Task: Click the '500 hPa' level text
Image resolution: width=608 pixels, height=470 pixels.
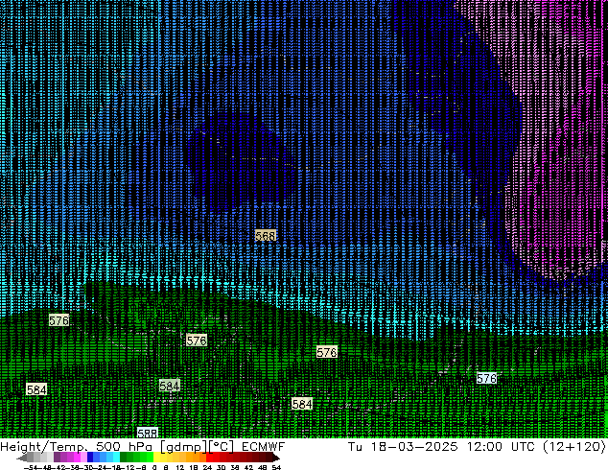Action: pos(125,446)
